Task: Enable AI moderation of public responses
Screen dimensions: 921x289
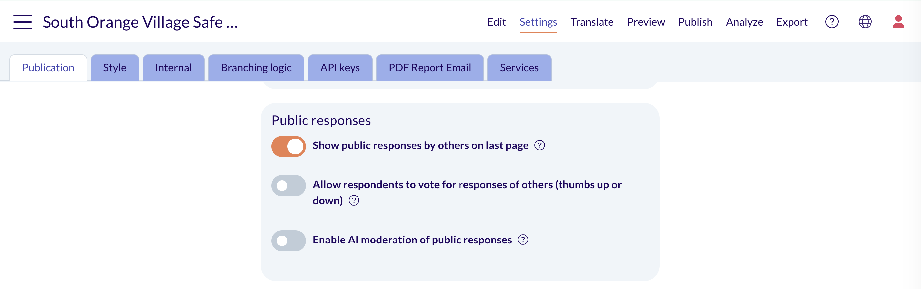Action: click(288, 241)
